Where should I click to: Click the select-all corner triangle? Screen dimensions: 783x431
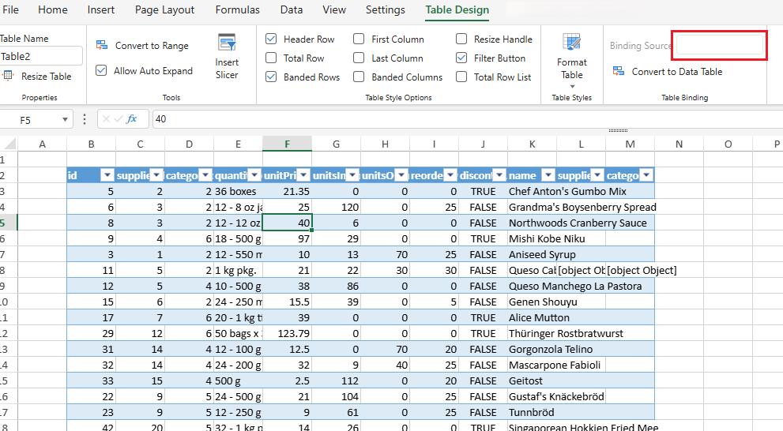pyautogui.click(x=9, y=144)
